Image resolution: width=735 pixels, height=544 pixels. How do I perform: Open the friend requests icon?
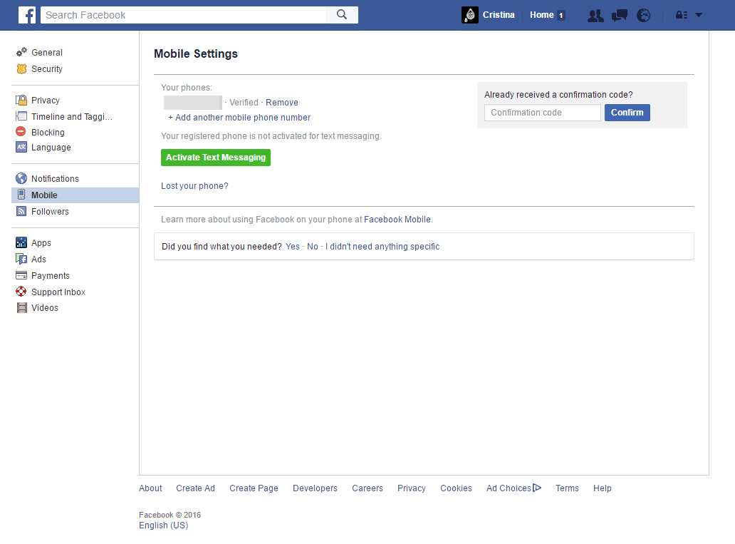pos(595,16)
